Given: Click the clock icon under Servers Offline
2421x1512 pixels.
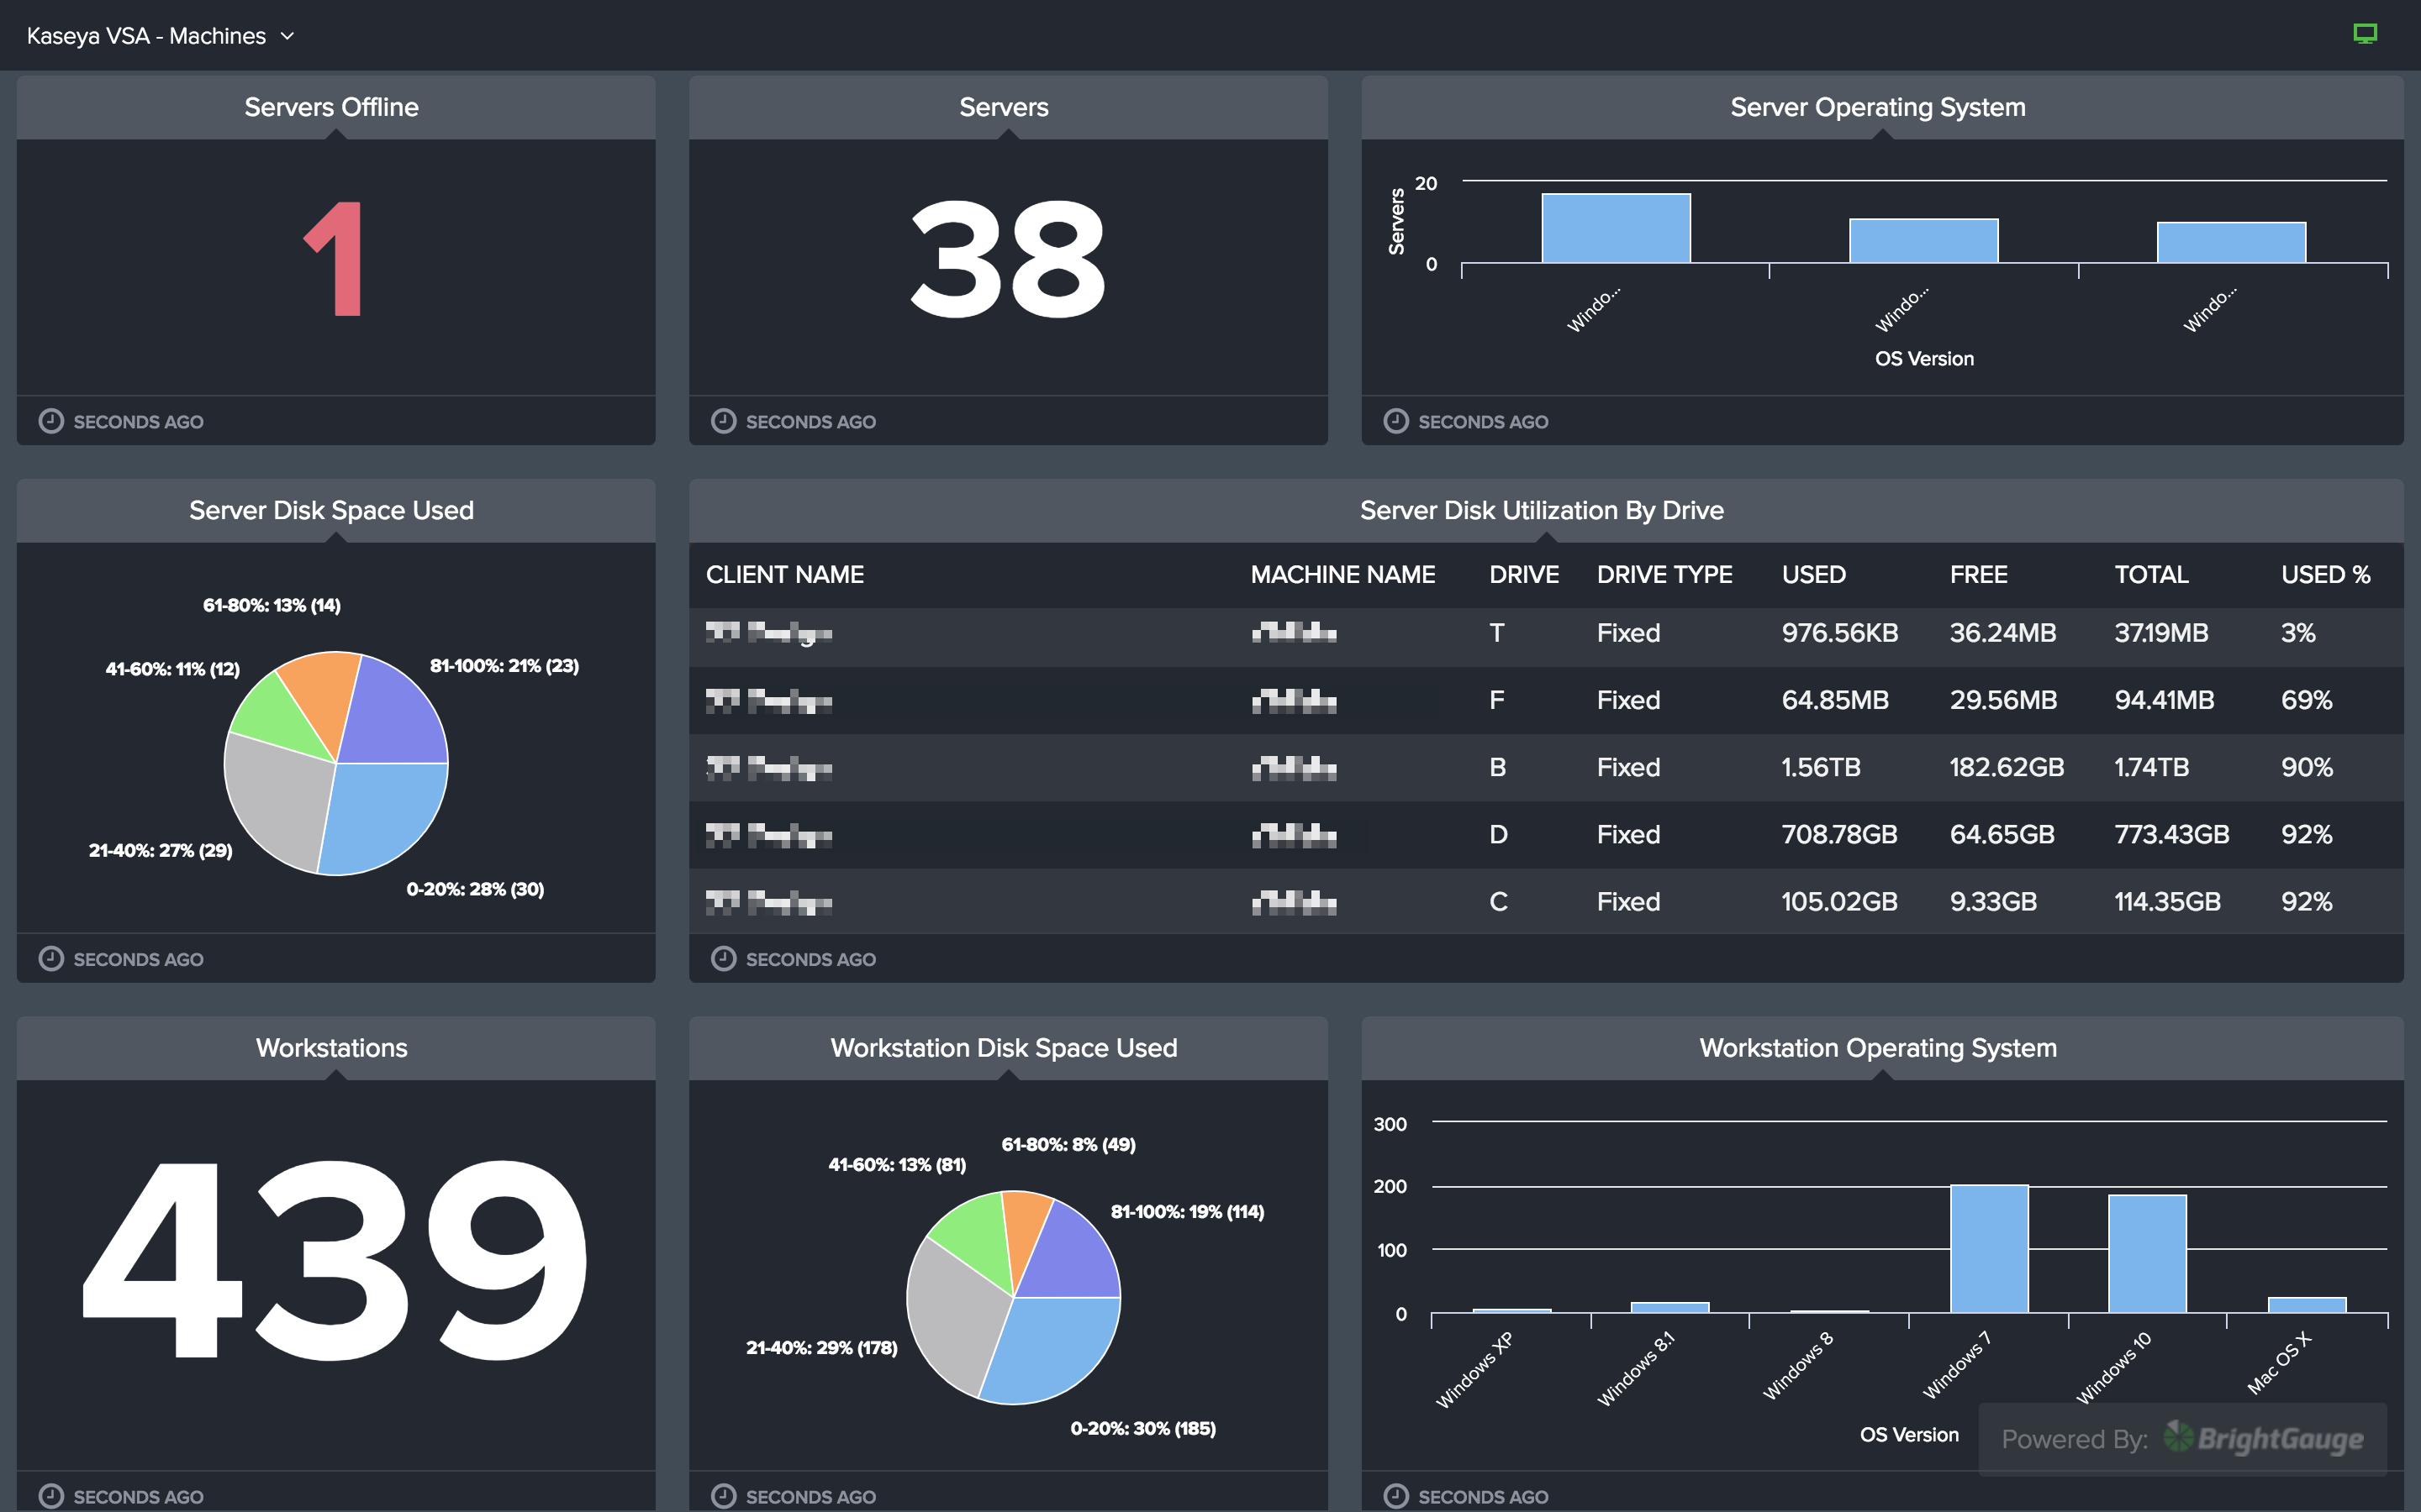Looking at the screenshot, I should click(51, 421).
